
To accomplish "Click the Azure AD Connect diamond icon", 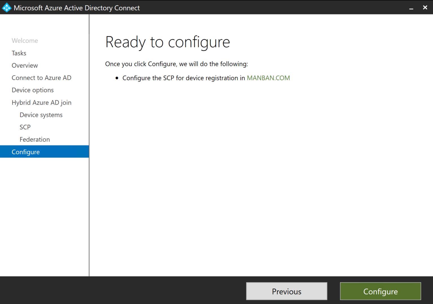I will point(6,7).
